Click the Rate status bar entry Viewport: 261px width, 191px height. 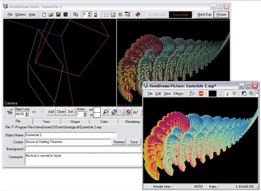(x=213, y=187)
